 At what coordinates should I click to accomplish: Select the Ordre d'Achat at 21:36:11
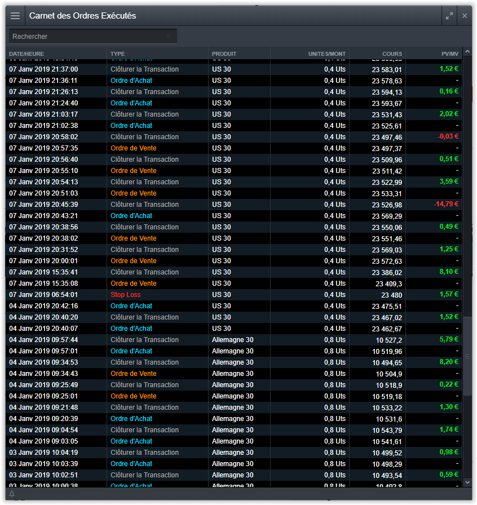(x=131, y=81)
